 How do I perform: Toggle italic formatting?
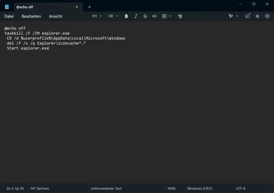click(135, 16)
